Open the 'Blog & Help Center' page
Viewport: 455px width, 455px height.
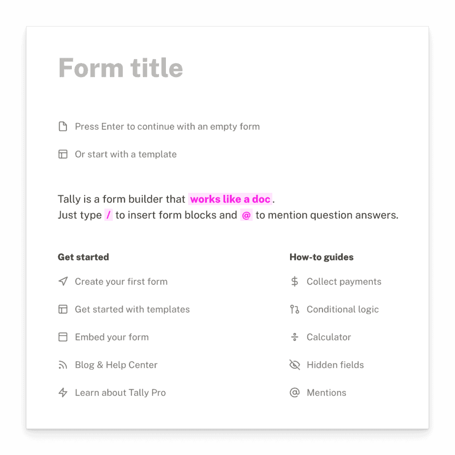pyautogui.click(x=116, y=364)
